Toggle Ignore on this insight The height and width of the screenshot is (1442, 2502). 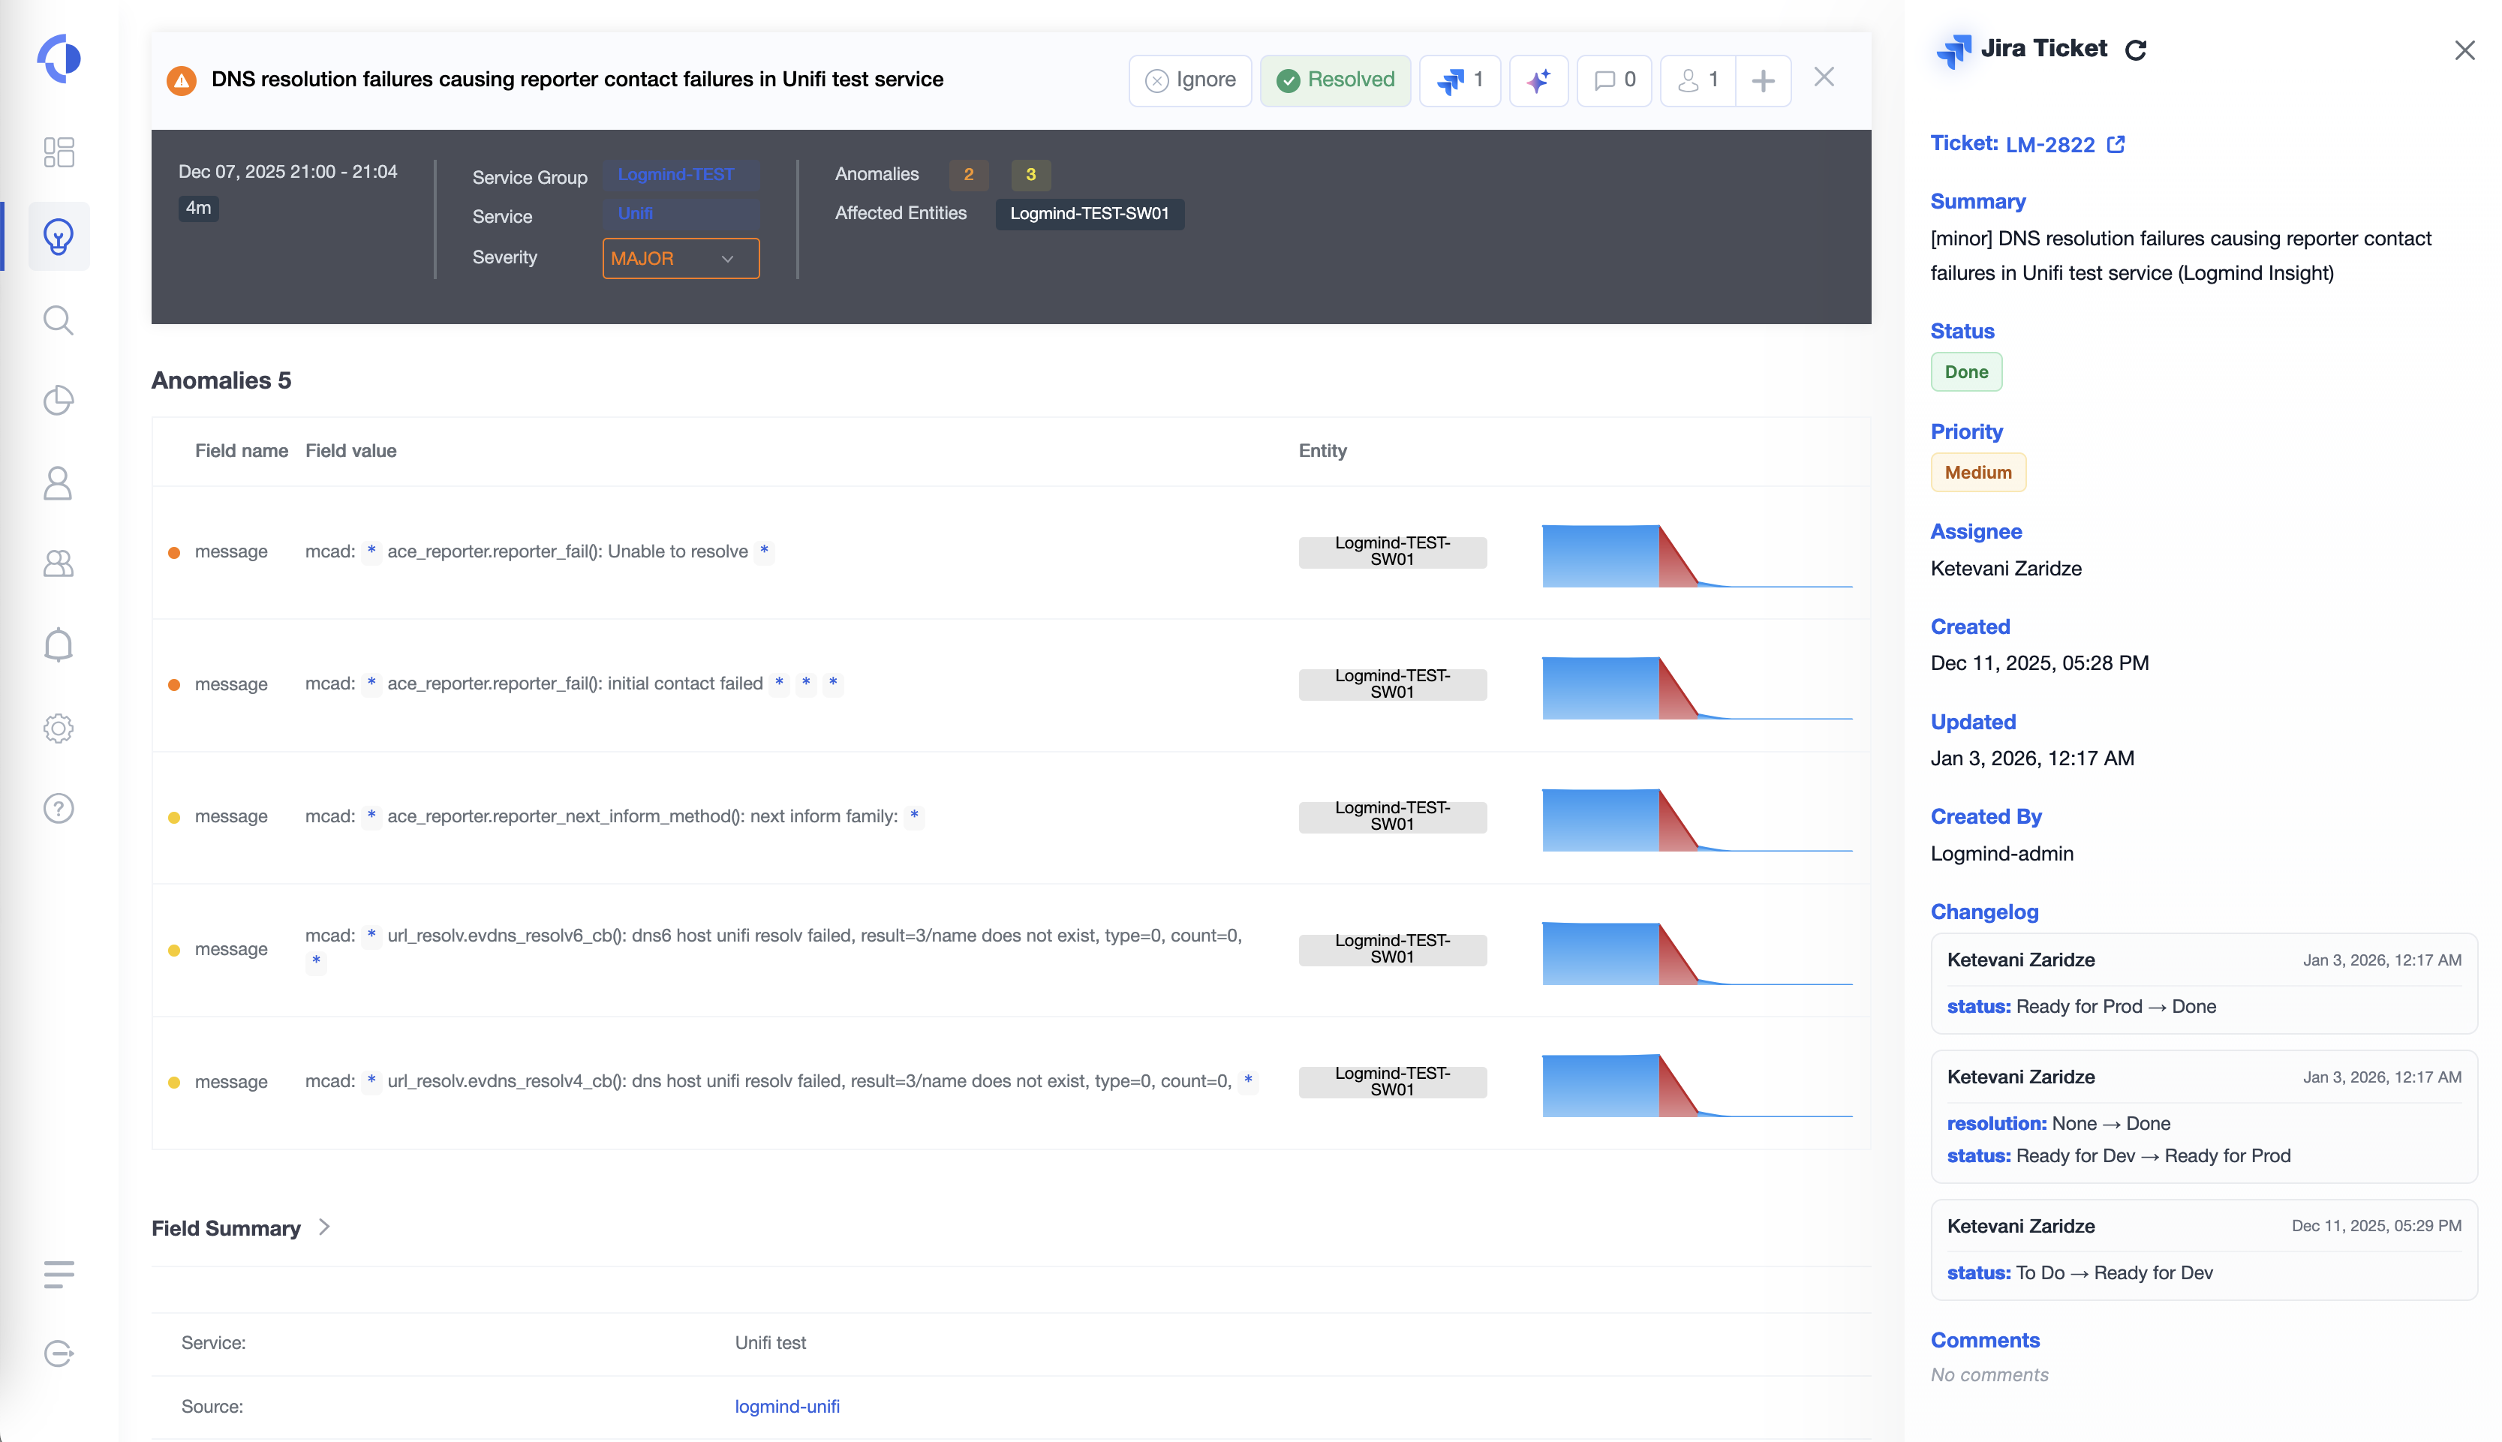[x=1189, y=80]
